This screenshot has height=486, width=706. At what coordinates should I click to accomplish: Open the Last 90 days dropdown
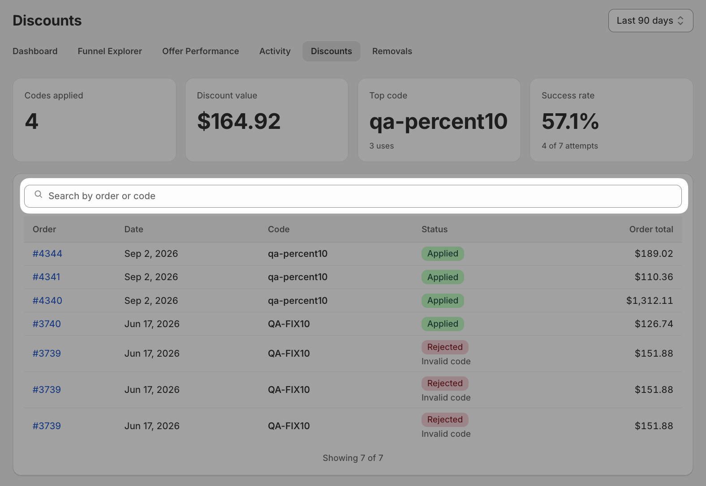650,21
